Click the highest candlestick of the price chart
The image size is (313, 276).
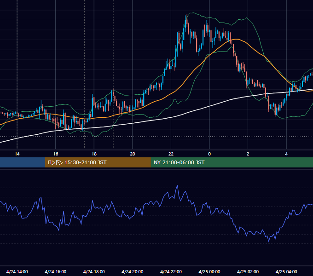(x=187, y=20)
